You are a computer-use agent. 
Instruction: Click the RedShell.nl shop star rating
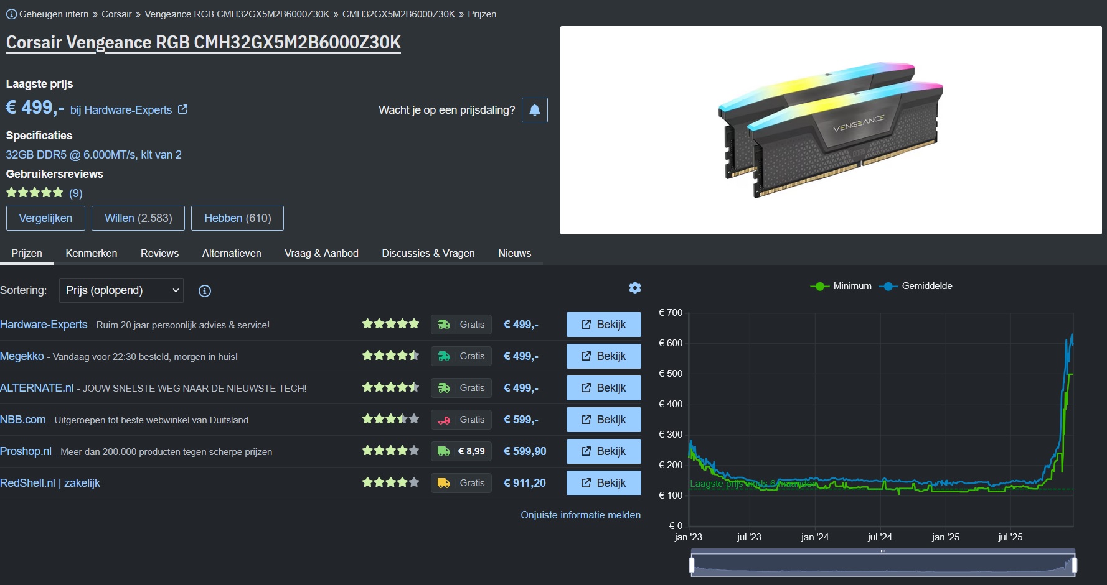[x=391, y=482]
